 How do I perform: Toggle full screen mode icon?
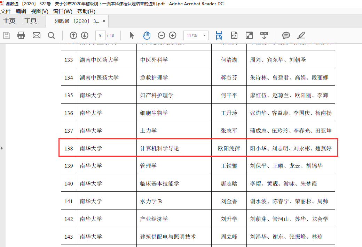[x=249, y=35]
